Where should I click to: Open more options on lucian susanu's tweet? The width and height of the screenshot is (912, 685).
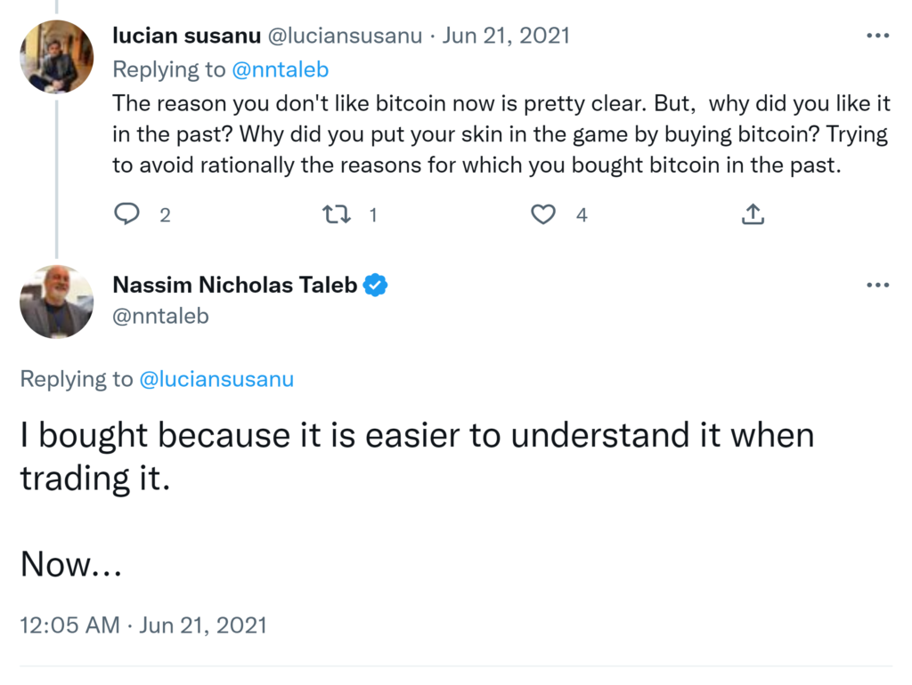point(877,36)
